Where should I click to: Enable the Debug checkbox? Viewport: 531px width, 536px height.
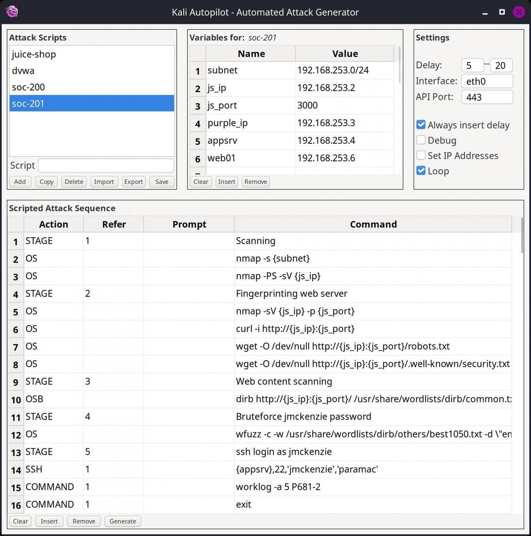click(421, 140)
